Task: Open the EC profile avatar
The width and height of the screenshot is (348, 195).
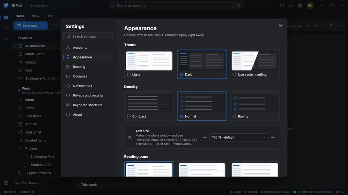Action: 310,5
